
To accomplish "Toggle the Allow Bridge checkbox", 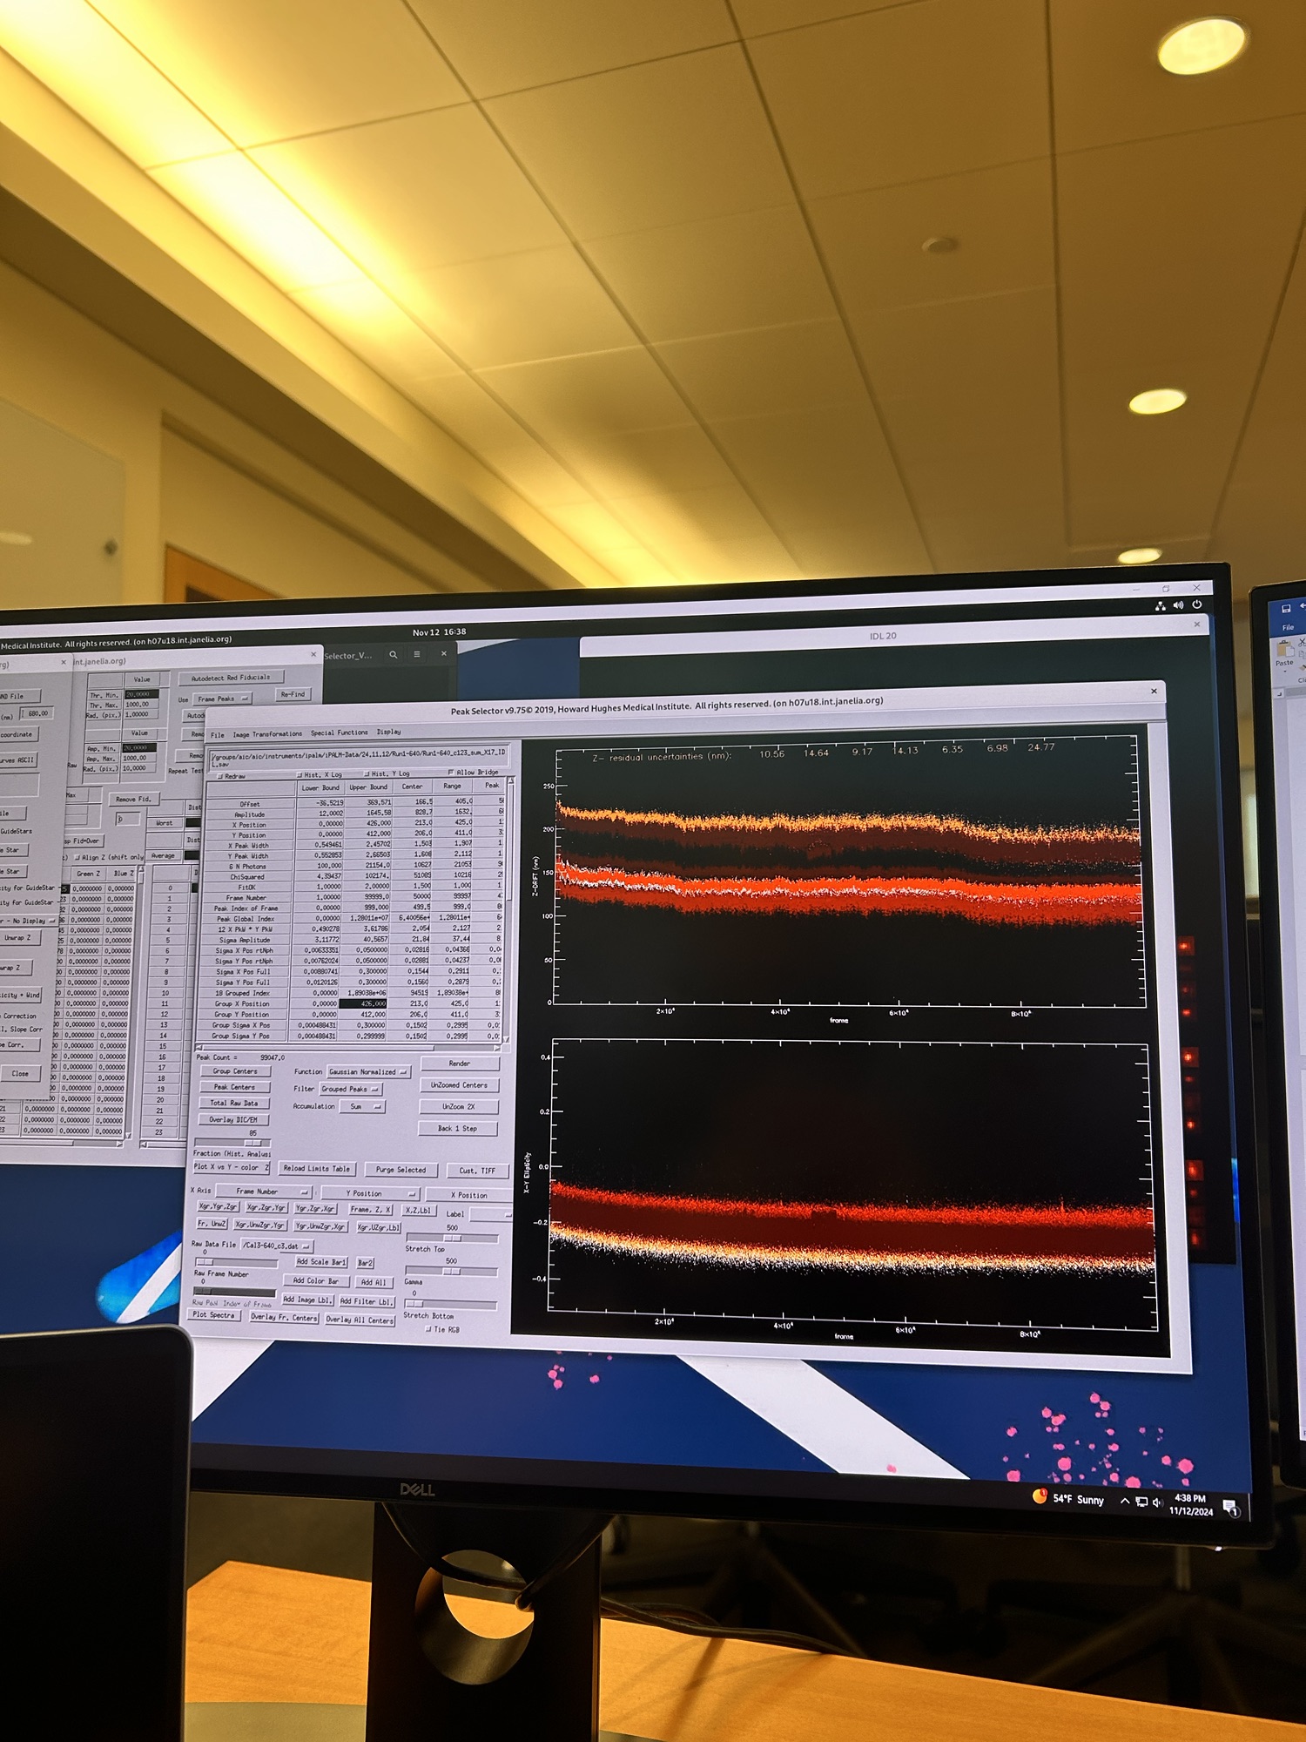I will click(x=451, y=773).
